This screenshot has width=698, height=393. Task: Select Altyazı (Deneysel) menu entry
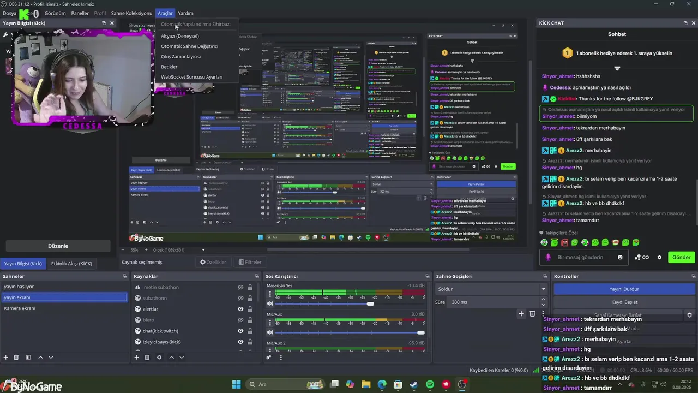(180, 36)
